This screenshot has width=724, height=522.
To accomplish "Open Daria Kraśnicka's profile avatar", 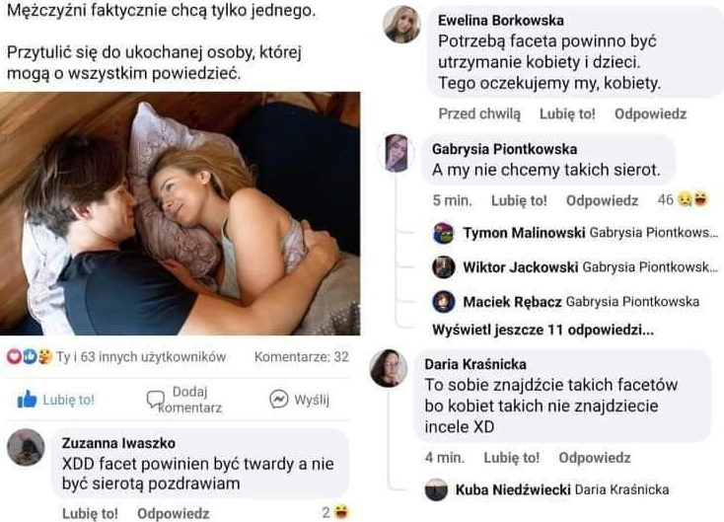I will click(x=388, y=368).
